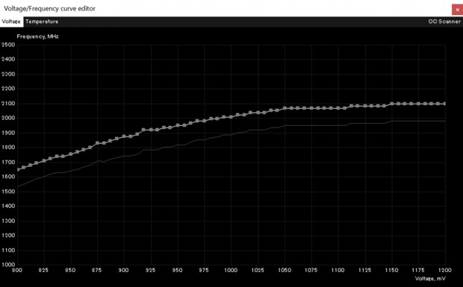Click the 2100 frequency axis label
The height and width of the screenshot is (287, 463).
point(8,104)
